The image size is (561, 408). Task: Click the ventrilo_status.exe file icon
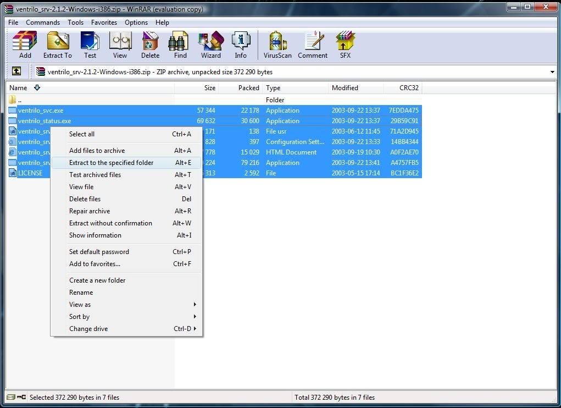coord(12,120)
